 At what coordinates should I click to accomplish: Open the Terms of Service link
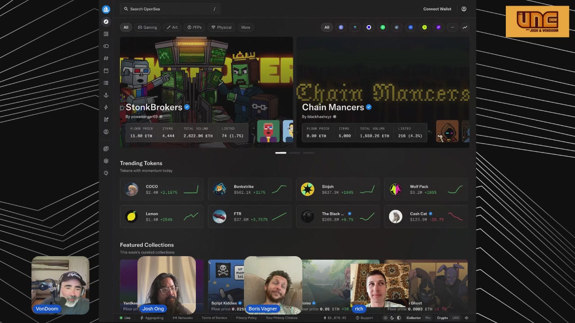tap(214, 318)
